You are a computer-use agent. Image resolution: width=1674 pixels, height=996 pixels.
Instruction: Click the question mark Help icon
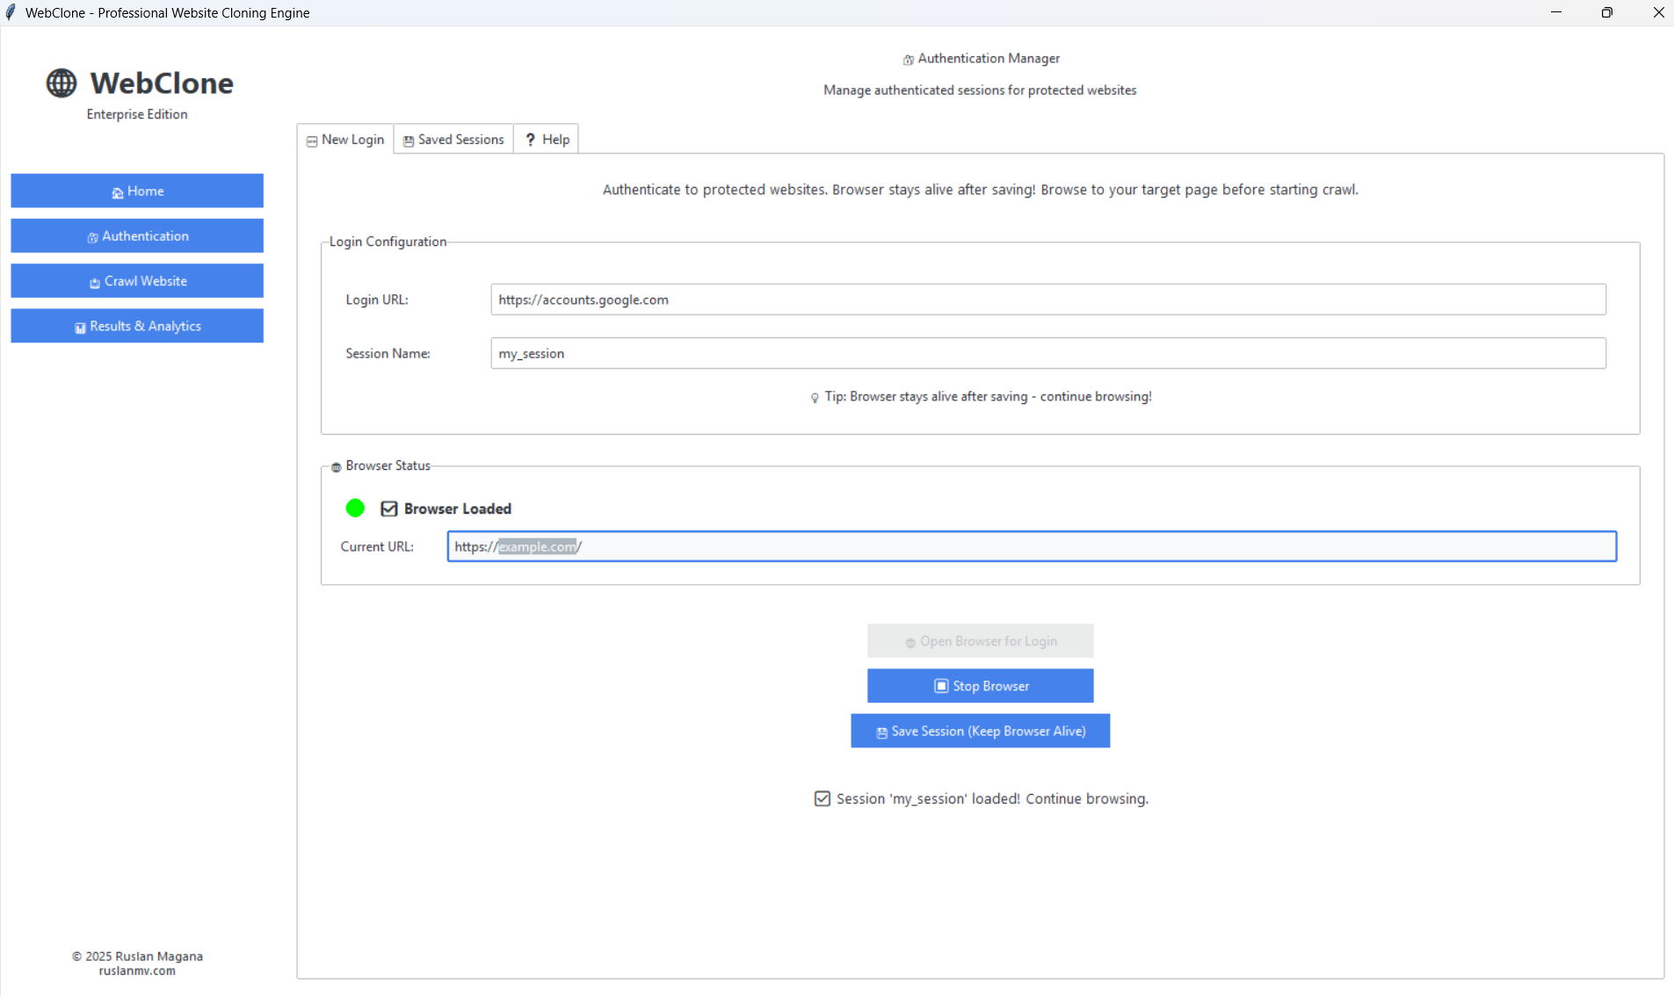point(530,140)
